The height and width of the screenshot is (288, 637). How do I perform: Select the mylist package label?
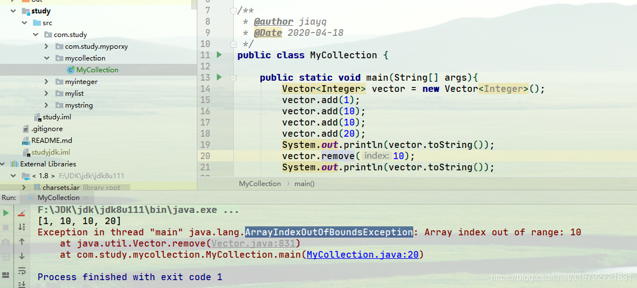75,94
